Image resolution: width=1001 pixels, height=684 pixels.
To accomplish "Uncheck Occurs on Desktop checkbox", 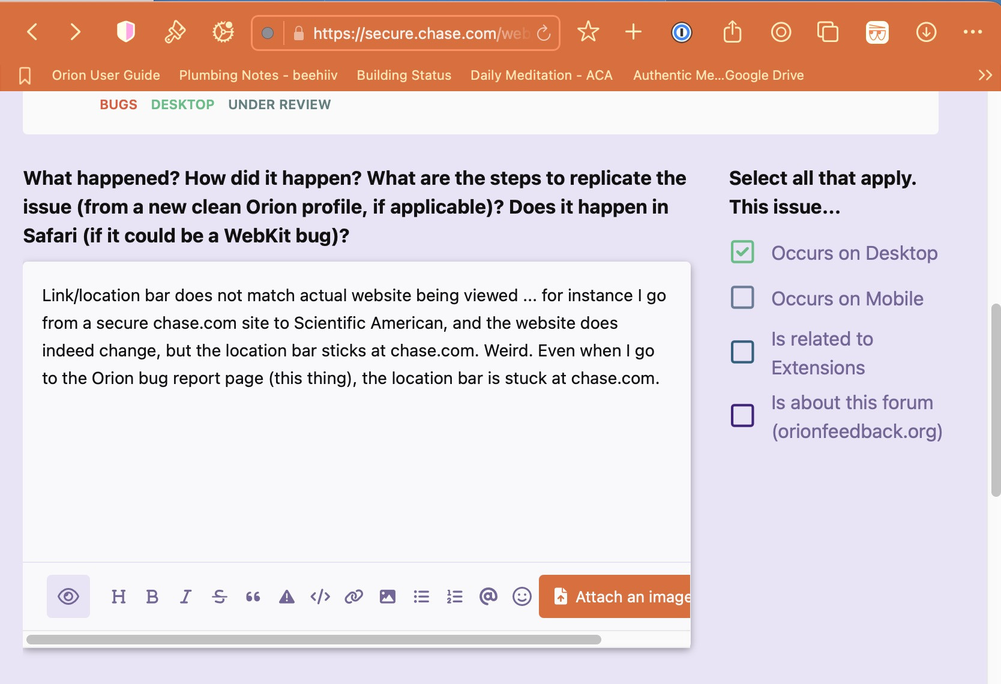I will pos(742,252).
